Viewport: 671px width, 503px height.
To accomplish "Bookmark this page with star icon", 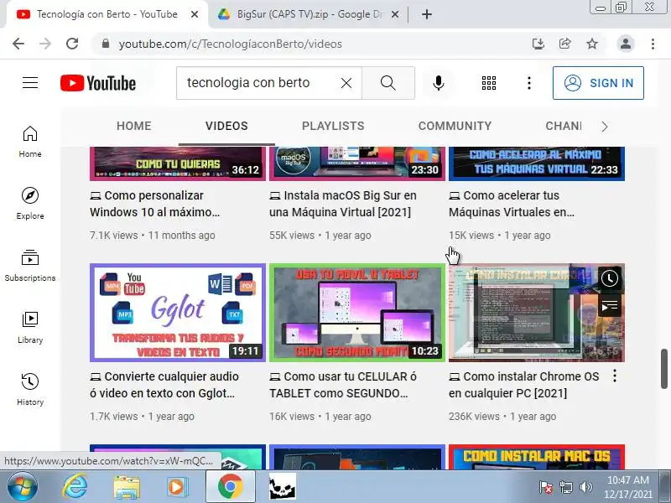I will tap(592, 44).
